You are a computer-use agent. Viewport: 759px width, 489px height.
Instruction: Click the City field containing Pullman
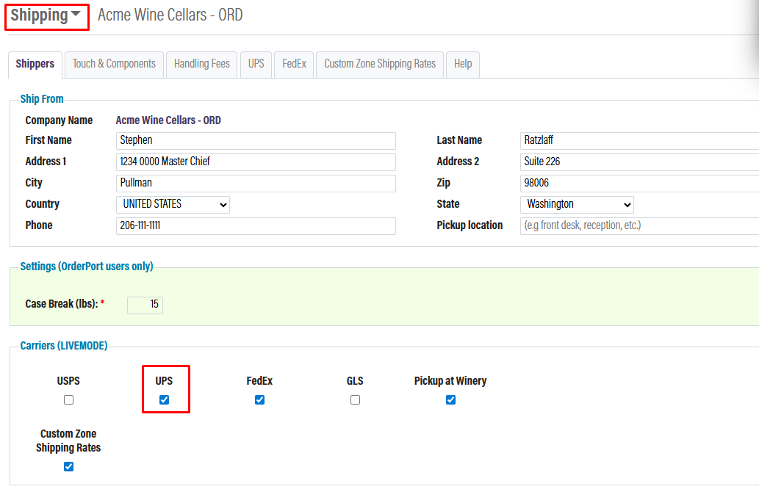point(256,184)
